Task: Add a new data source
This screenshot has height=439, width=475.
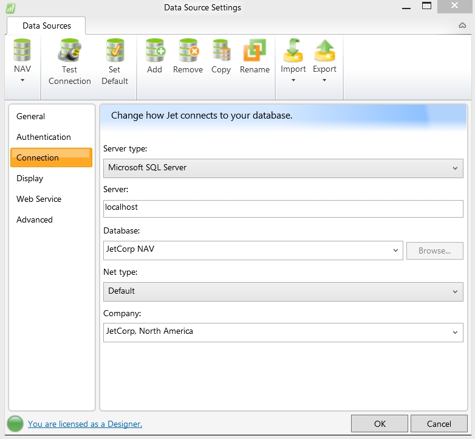Action: 155,57
